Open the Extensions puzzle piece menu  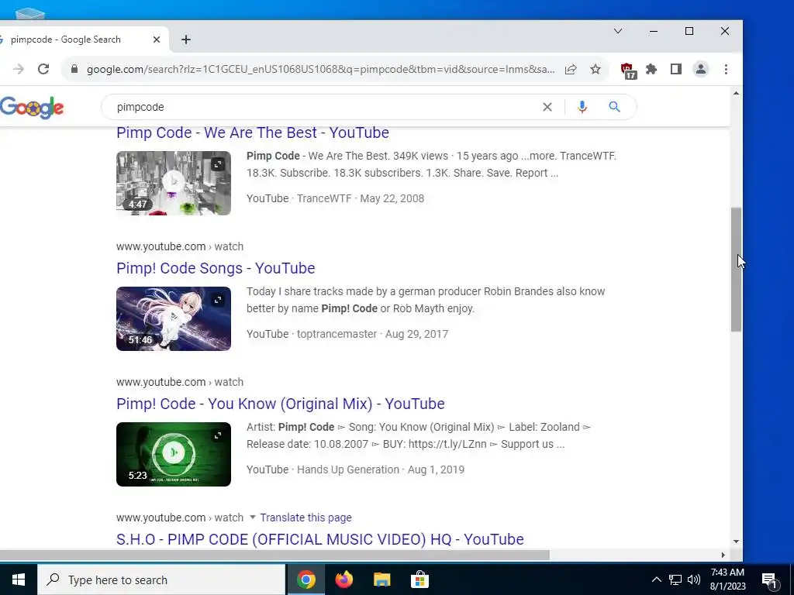click(x=651, y=69)
